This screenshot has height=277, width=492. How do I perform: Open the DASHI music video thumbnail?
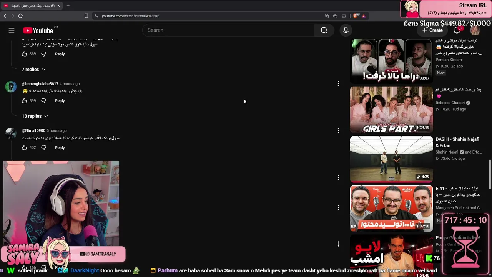391,159
